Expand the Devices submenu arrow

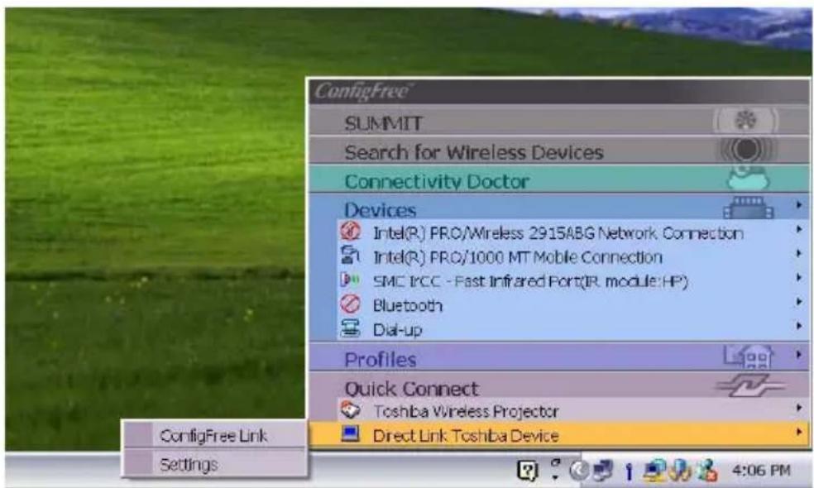coord(798,206)
